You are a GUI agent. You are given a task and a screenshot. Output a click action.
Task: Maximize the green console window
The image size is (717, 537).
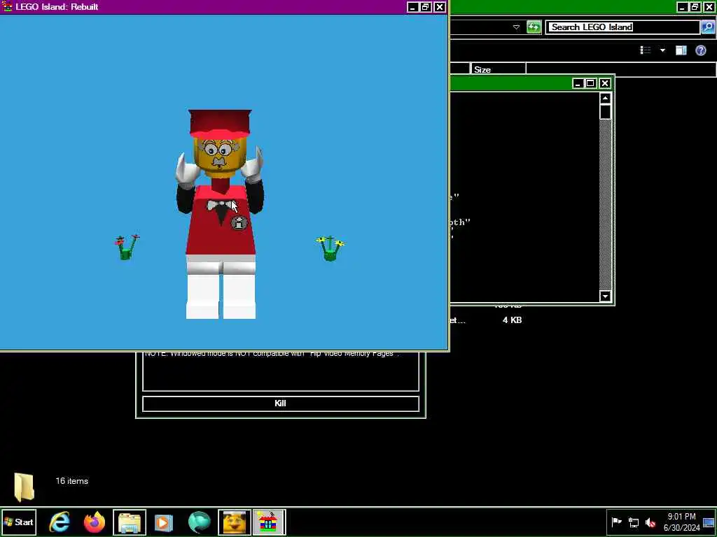(x=591, y=83)
